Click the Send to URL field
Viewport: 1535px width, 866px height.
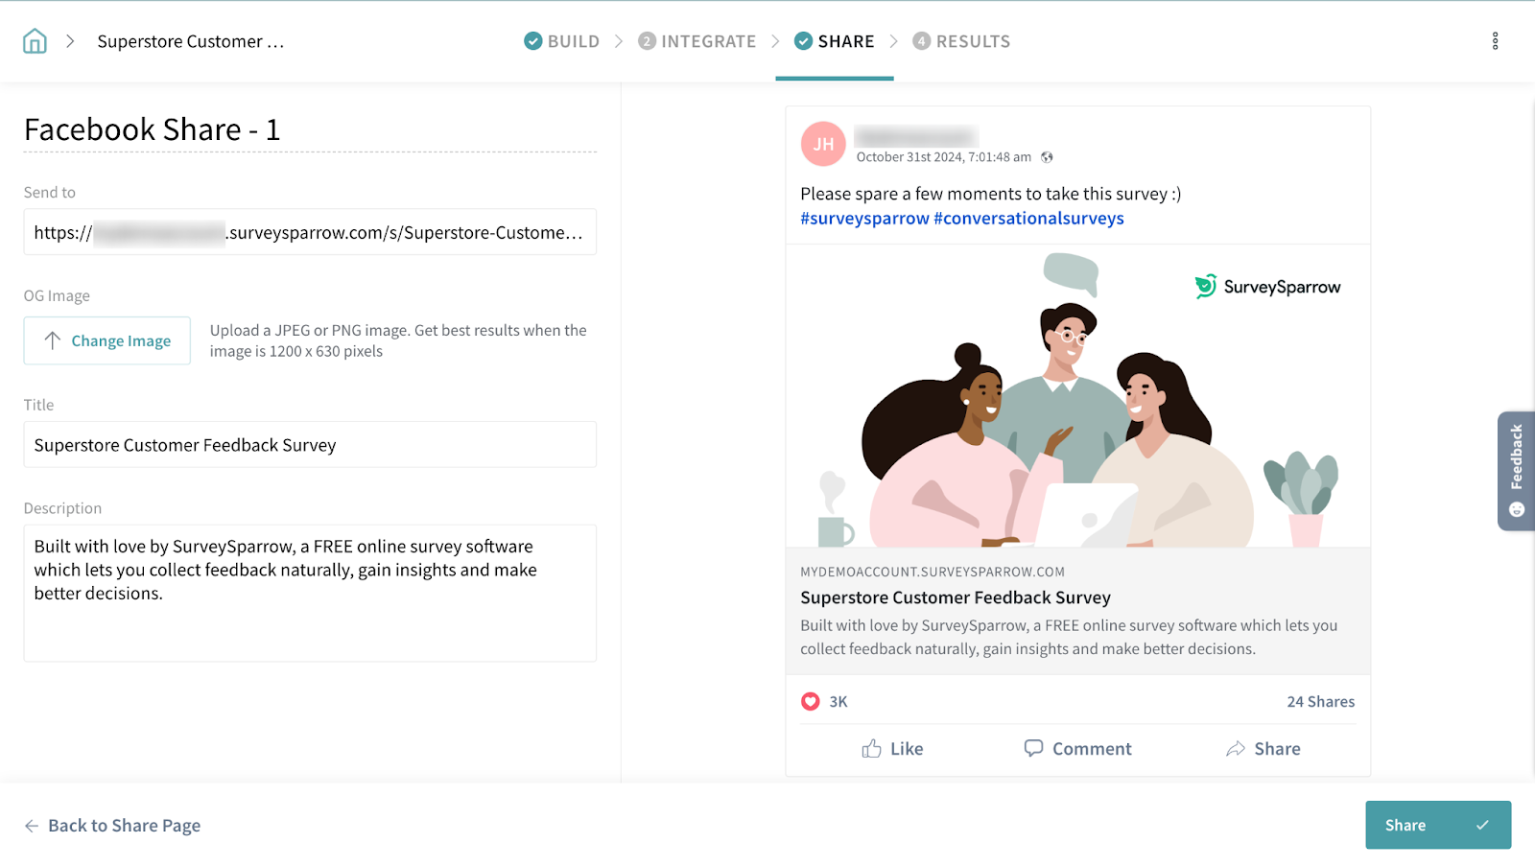pyautogui.click(x=310, y=232)
